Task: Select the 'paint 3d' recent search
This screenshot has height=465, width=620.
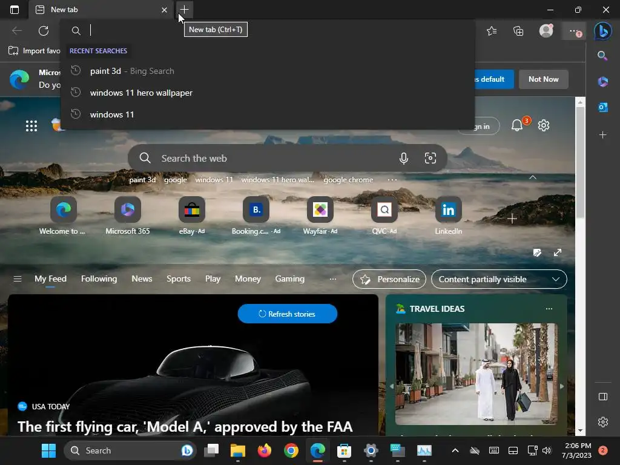Action: click(268, 71)
